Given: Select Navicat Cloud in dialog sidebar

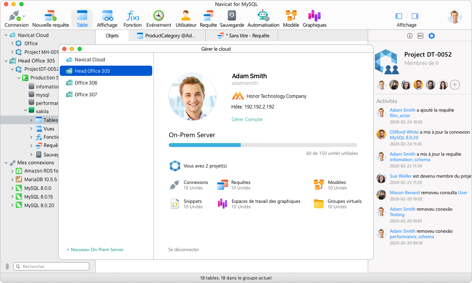Looking at the screenshot, I should [106, 60].
